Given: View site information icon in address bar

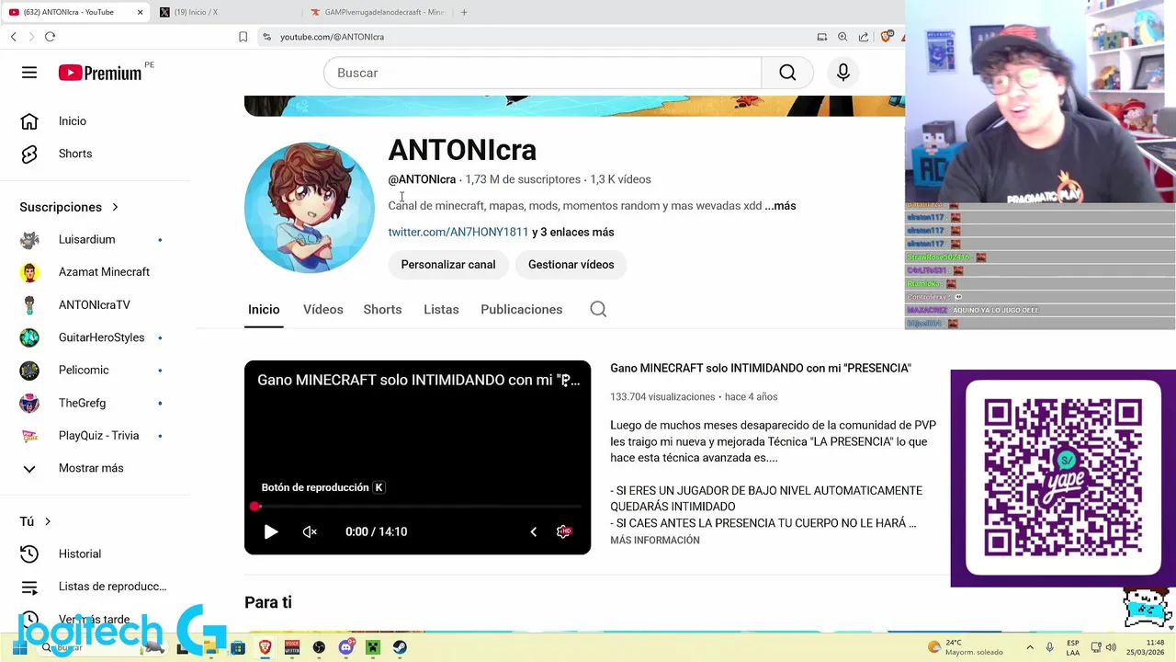Looking at the screenshot, I should click(x=266, y=37).
